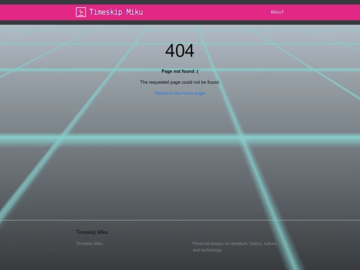Screen dimensions: 360x270
Task: Click the footer heading Timeskip Miku
Action: [x=92, y=232]
